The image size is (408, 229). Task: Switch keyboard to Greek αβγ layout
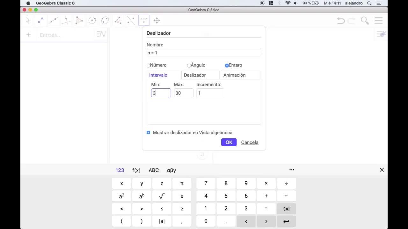(171, 170)
